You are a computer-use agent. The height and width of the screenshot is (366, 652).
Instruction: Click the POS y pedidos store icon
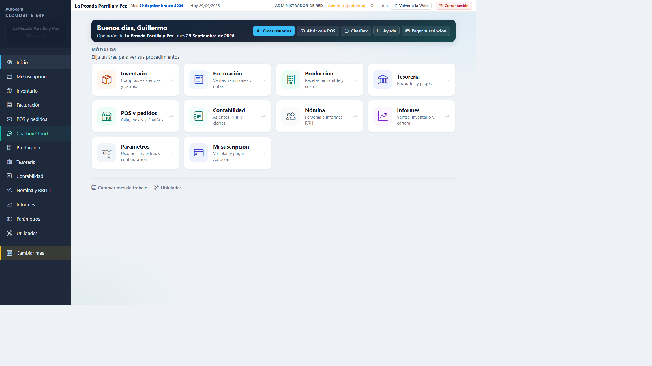click(x=107, y=116)
